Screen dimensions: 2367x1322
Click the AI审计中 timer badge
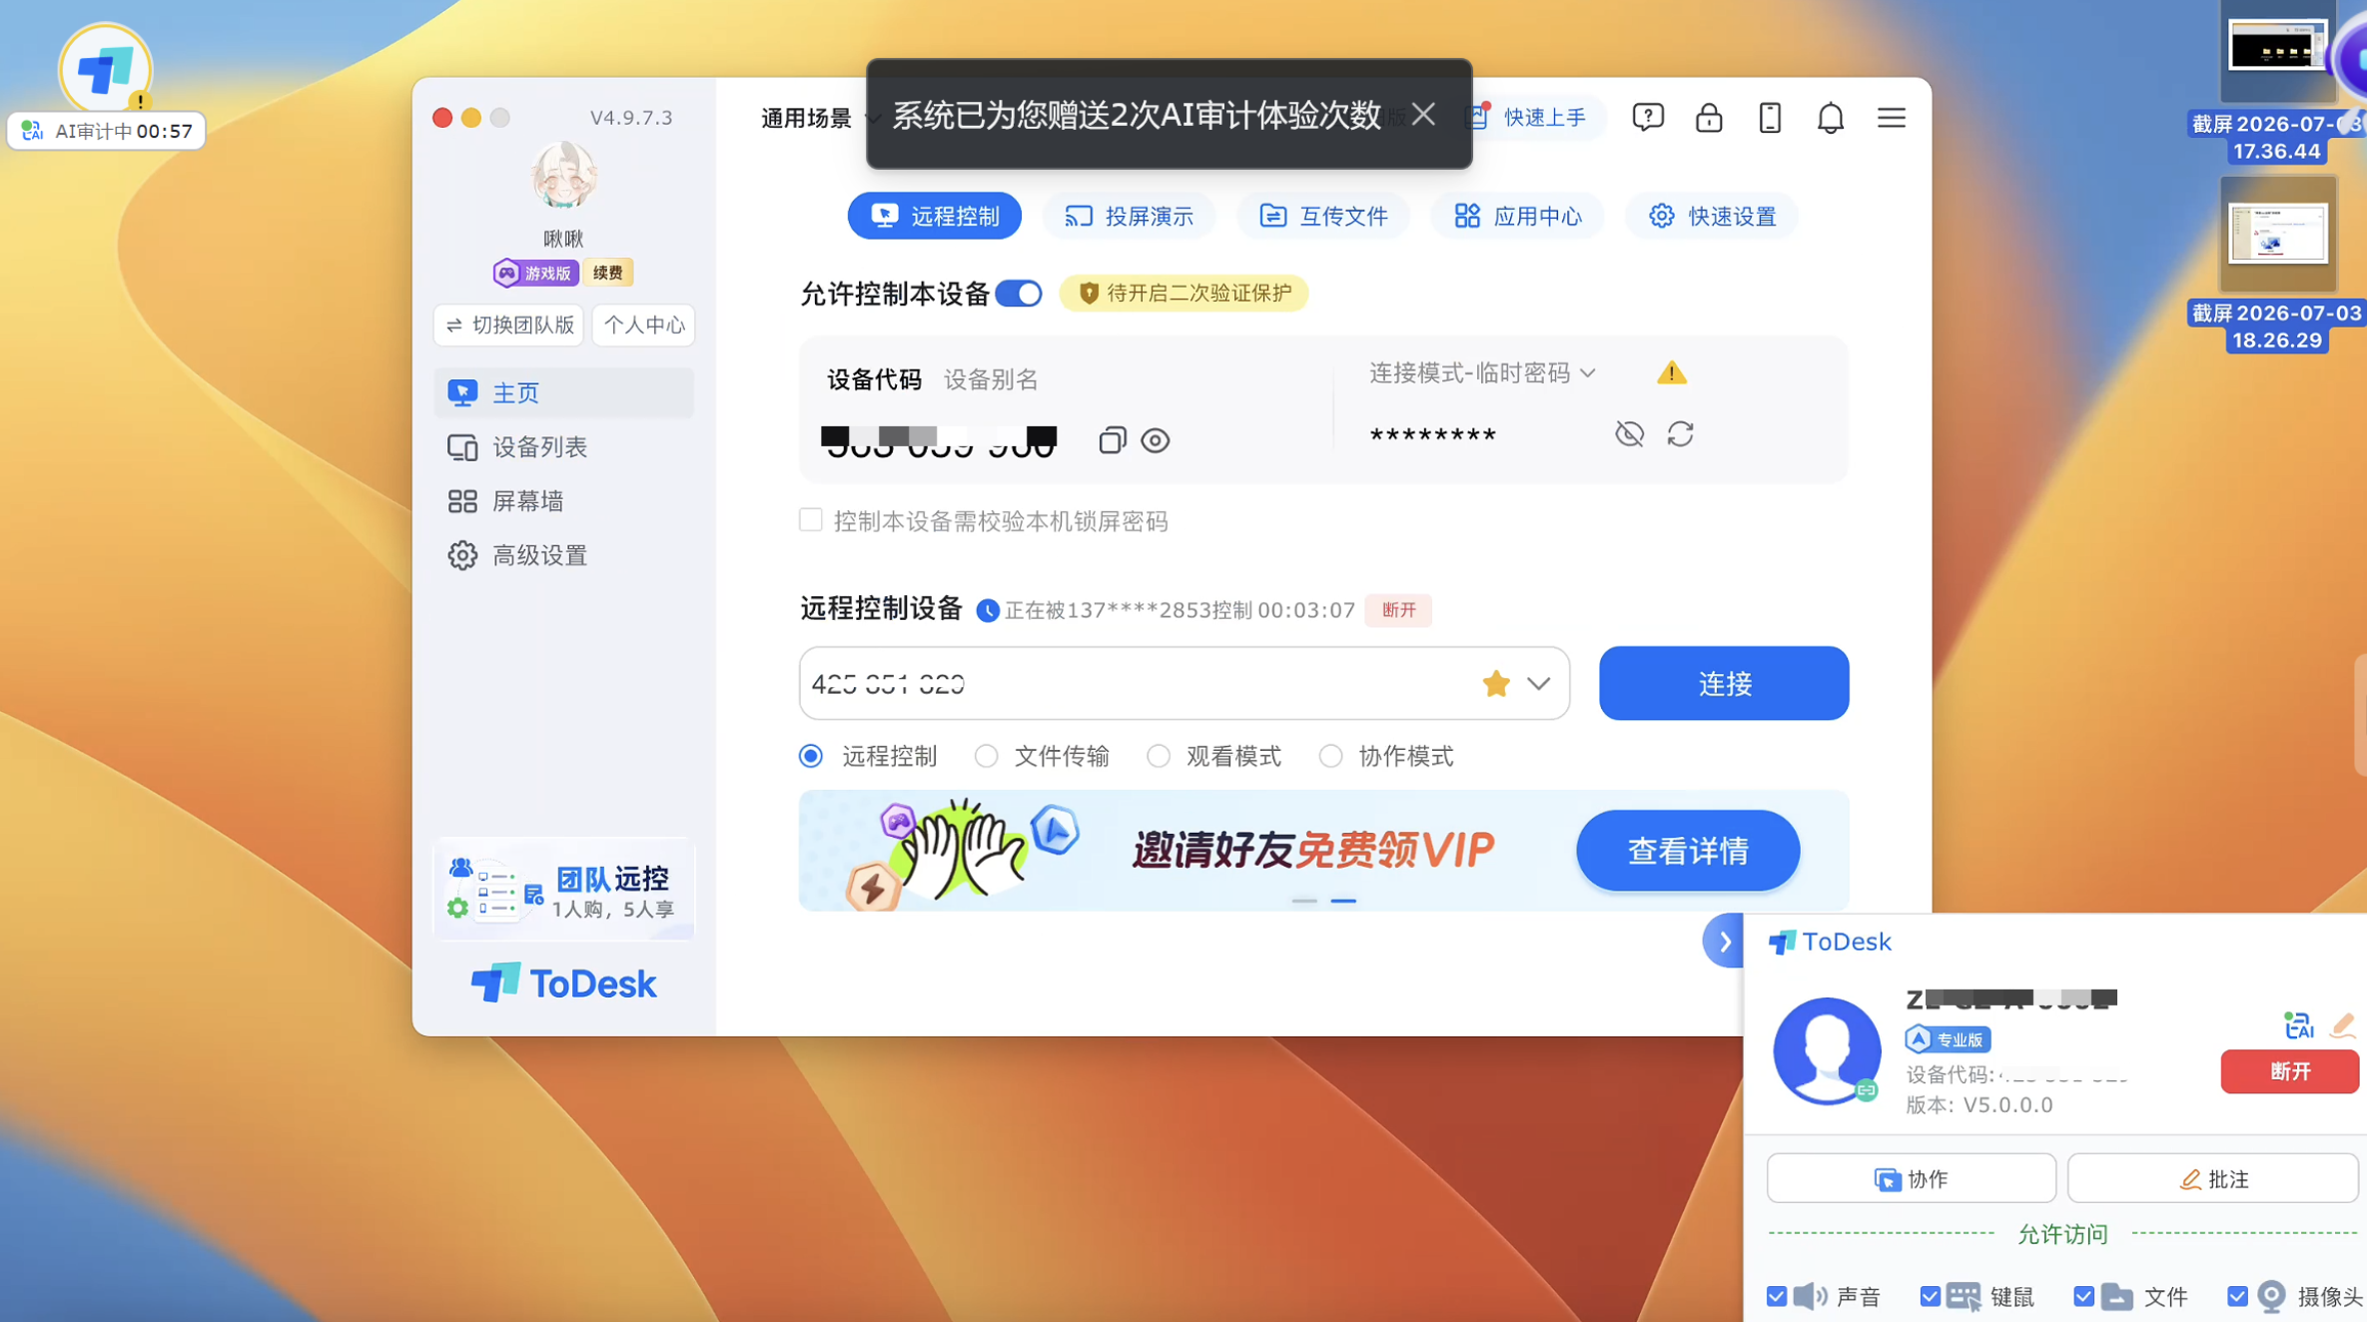[x=107, y=131]
